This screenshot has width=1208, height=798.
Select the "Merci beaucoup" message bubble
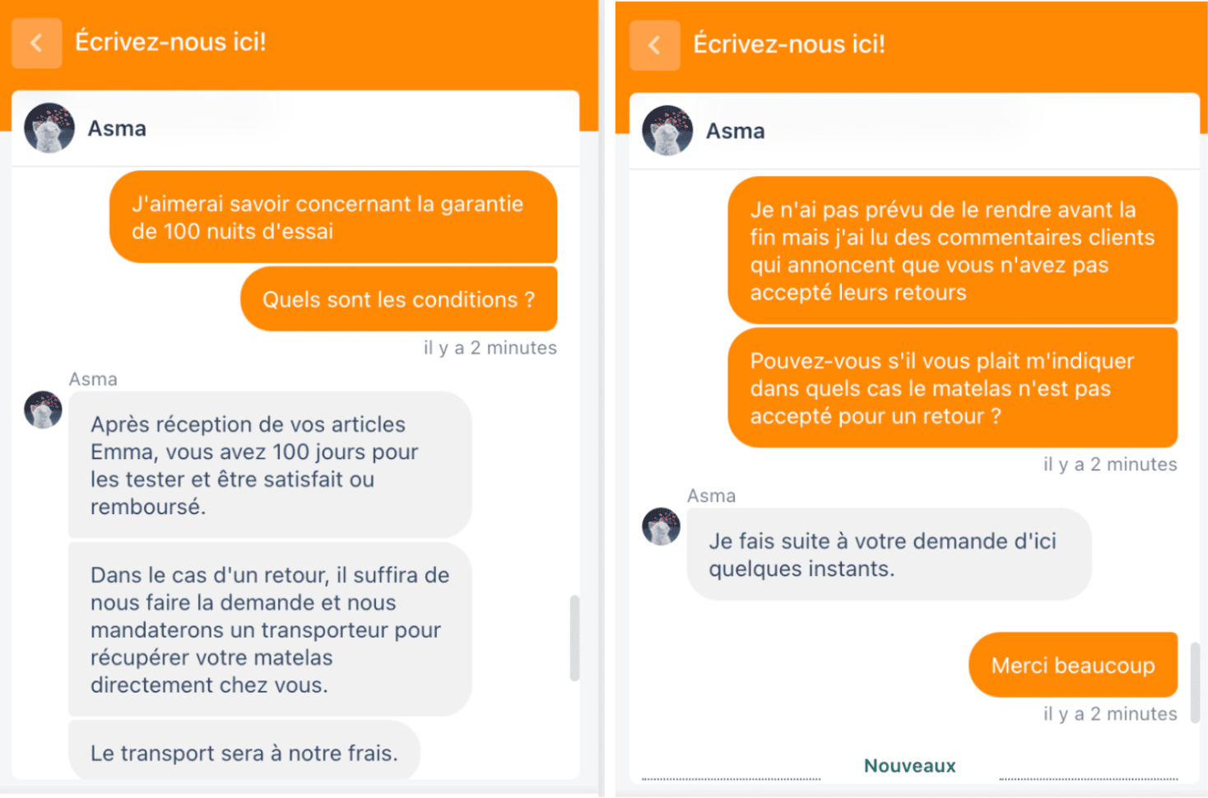(x=1073, y=665)
